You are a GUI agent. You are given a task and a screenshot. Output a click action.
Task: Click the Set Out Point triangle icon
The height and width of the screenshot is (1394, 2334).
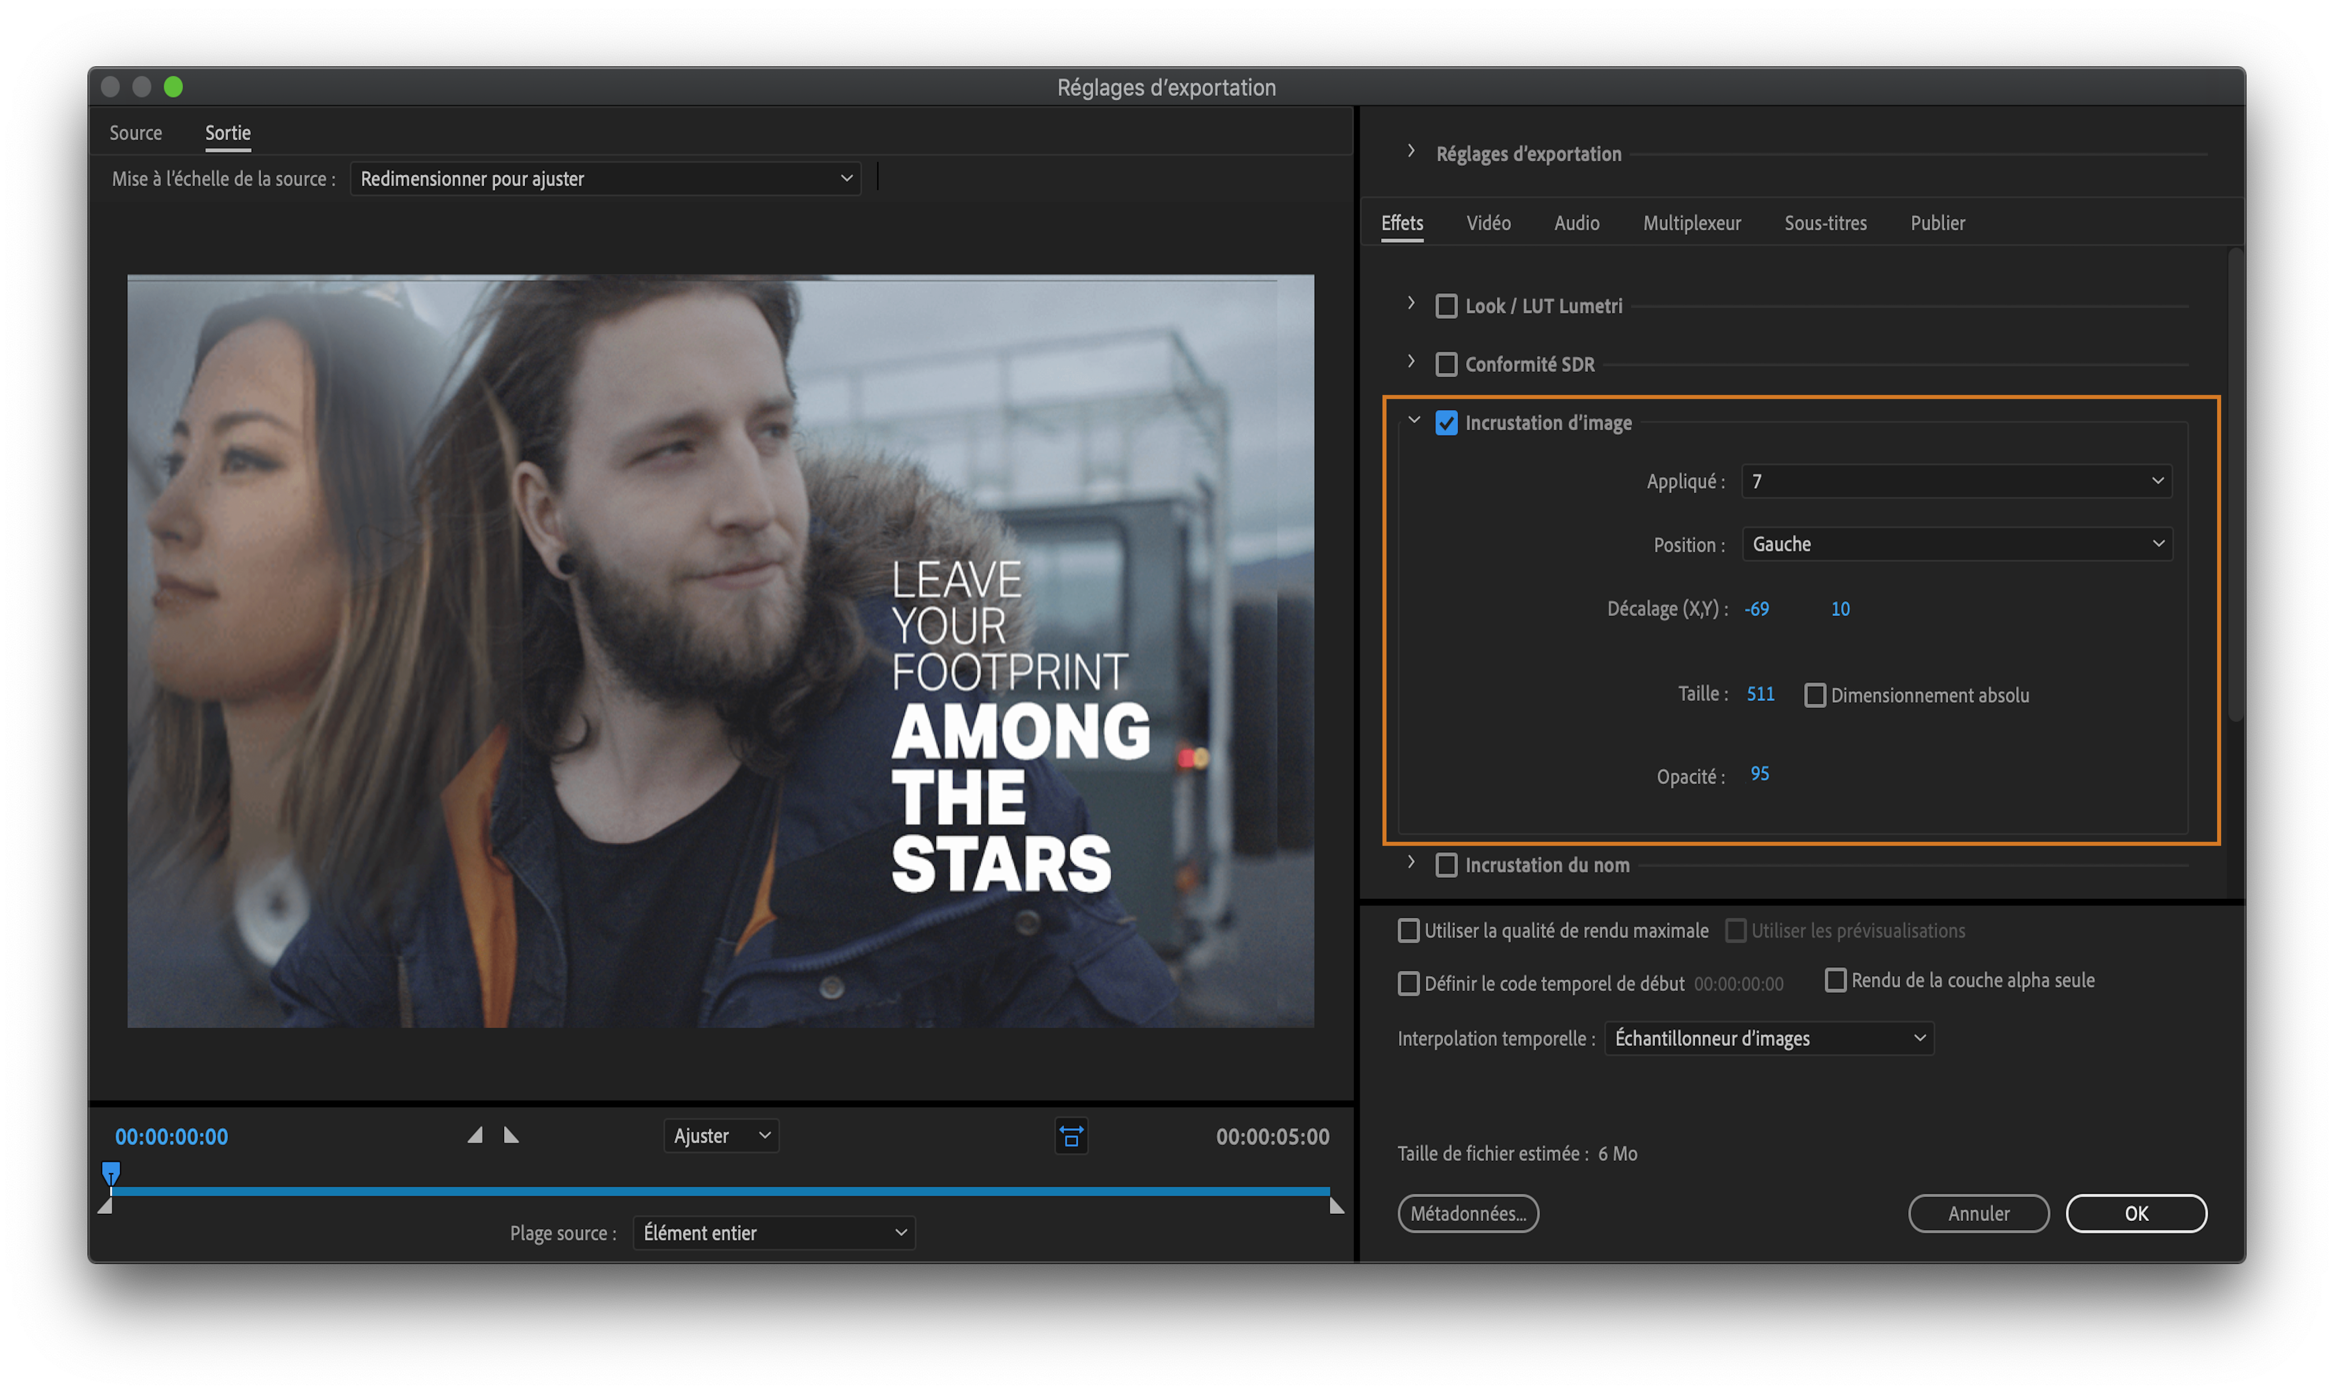511,1136
